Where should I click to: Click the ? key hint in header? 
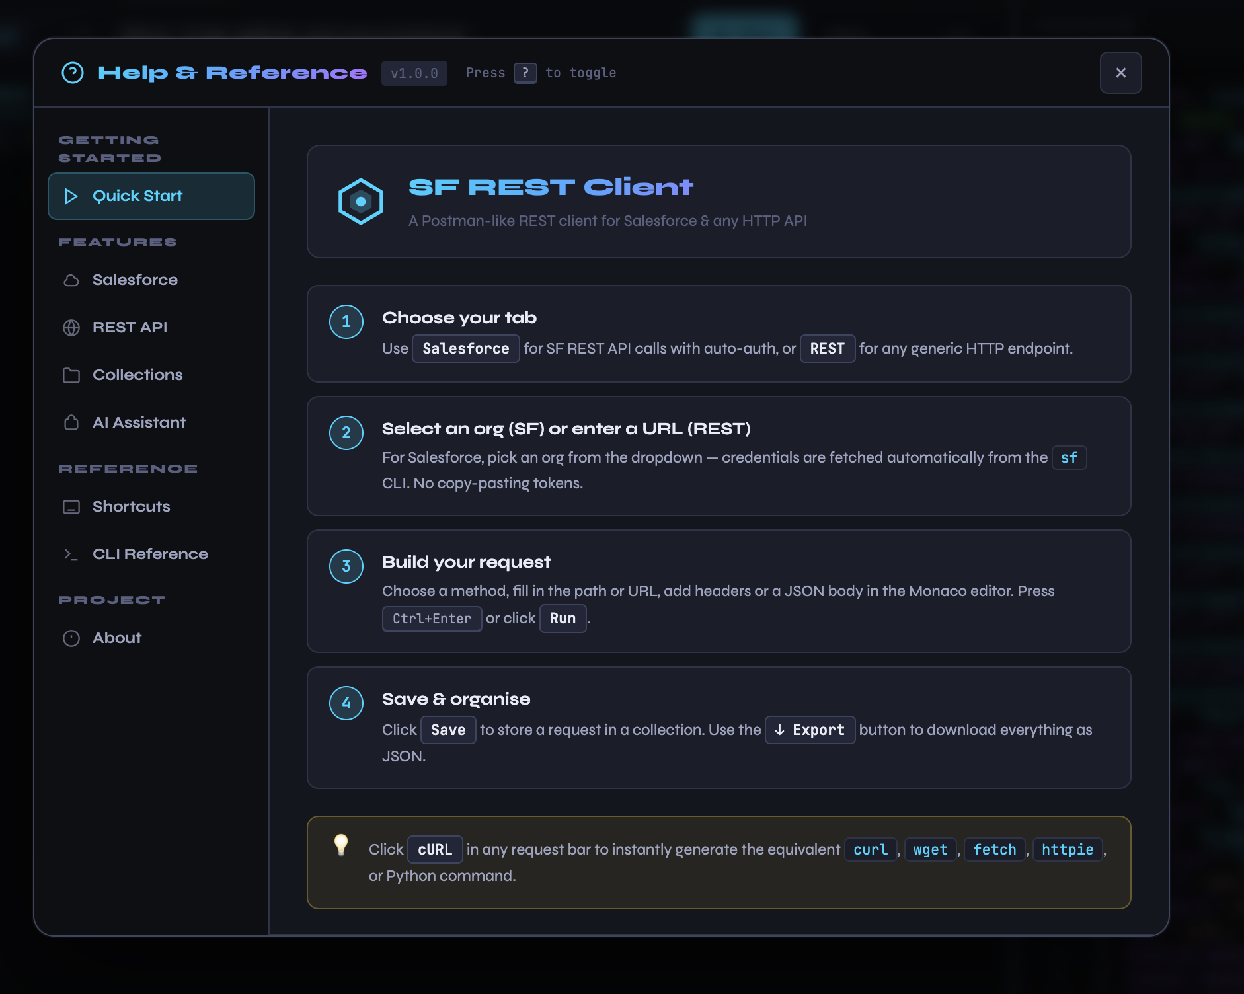[x=525, y=73]
